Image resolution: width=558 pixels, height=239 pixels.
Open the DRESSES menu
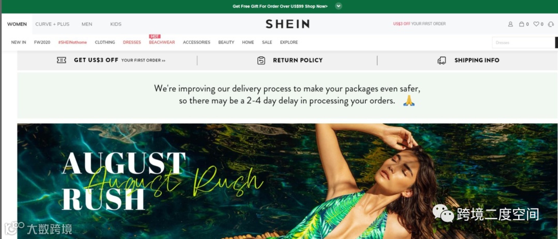[x=132, y=42]
